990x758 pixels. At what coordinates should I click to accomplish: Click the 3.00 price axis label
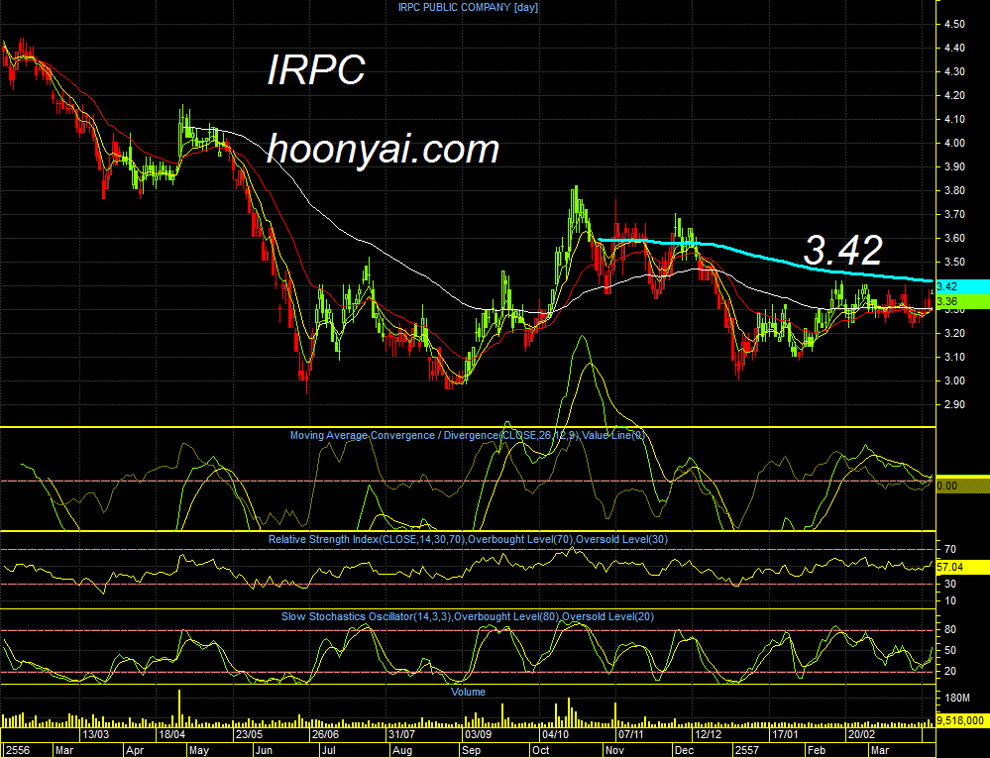[x=954, y=381]
